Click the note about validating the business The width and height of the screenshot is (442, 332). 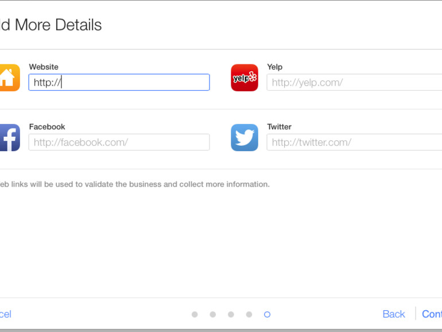[135, 184]
